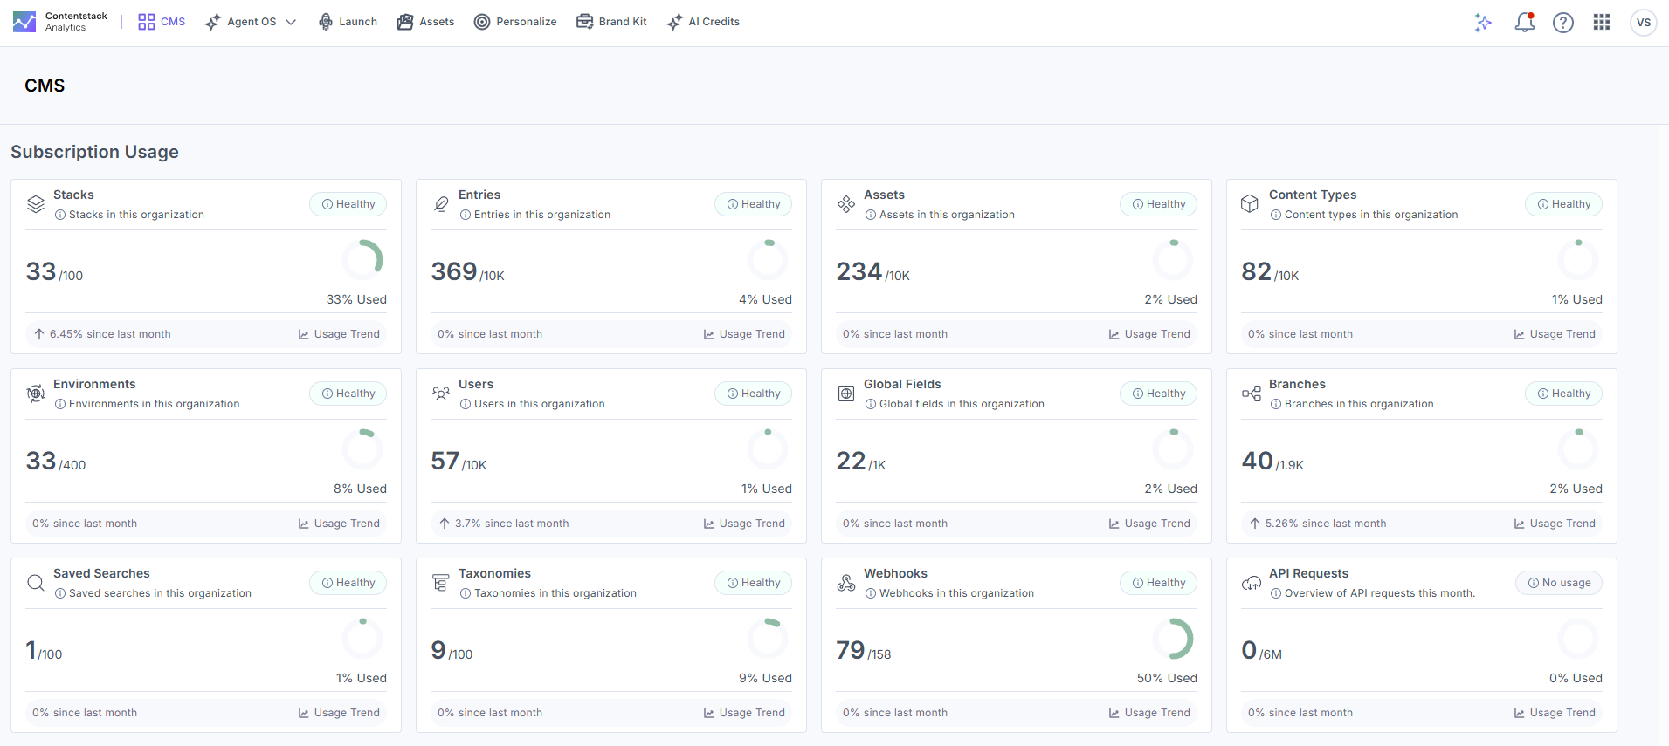The height and width of the screenshot is (746, 1669).
Task: Click the Users people icon
Action: [441, 394]
